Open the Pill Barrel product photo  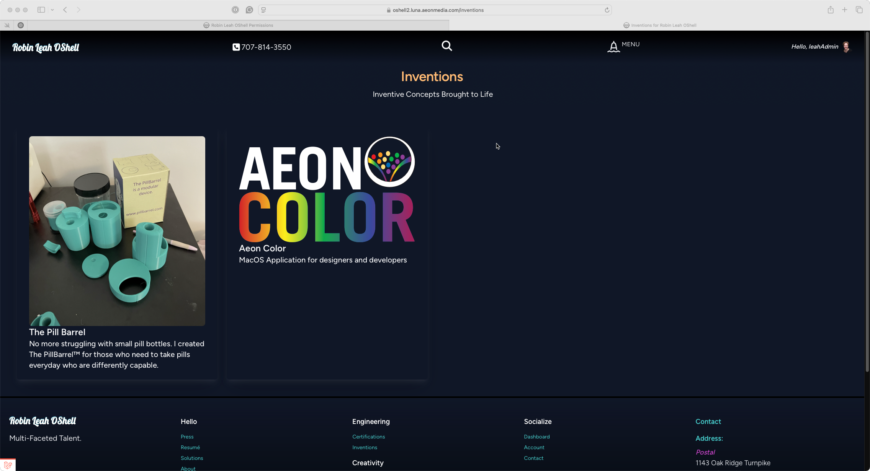(x=117, y=231)
